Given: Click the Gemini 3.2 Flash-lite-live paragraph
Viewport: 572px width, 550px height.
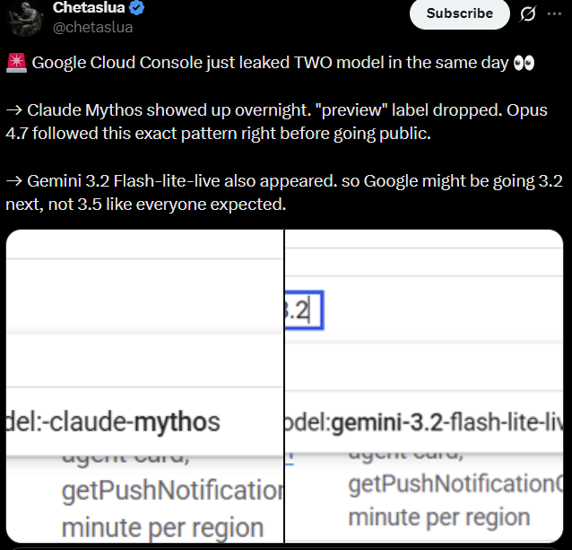Looking at the screenshot, I should [284, 193].
